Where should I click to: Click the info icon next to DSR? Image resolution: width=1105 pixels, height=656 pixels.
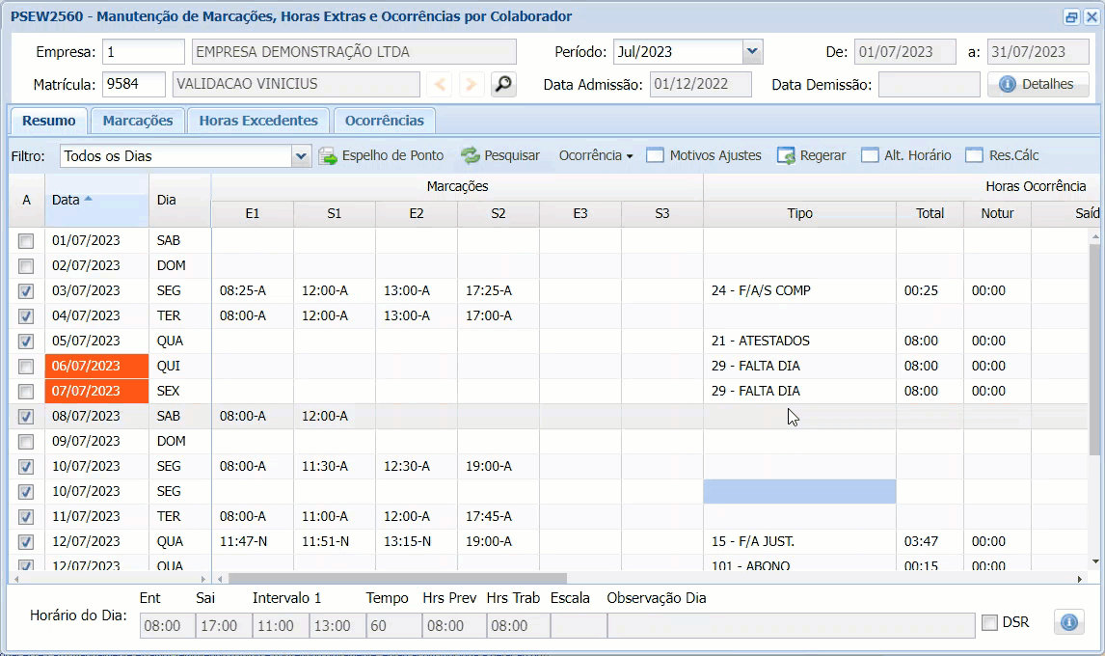(x=1068, y=622)
